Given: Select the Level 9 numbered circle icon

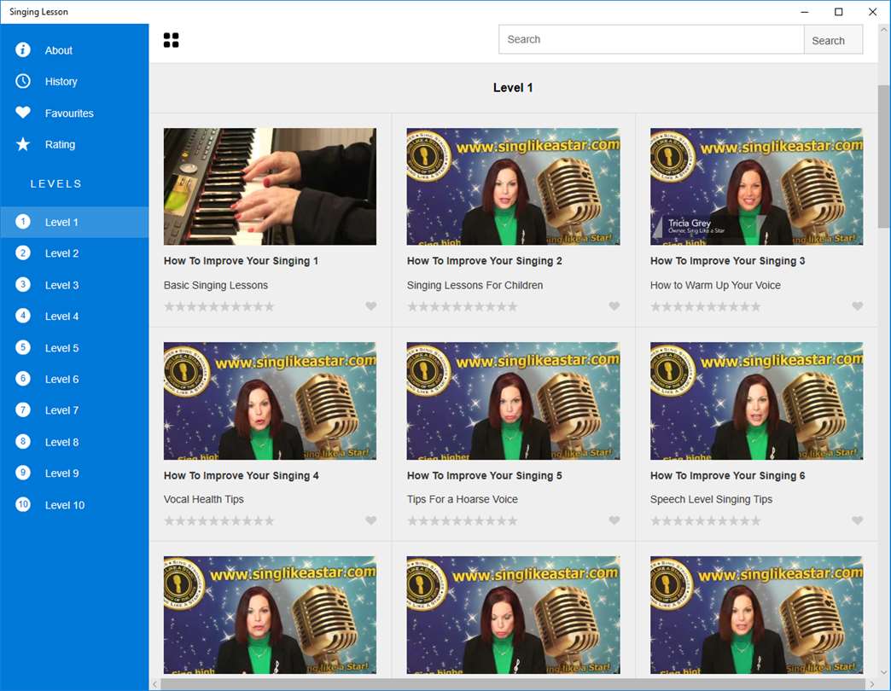Looking at the screenshot, I should pos(23,473).
